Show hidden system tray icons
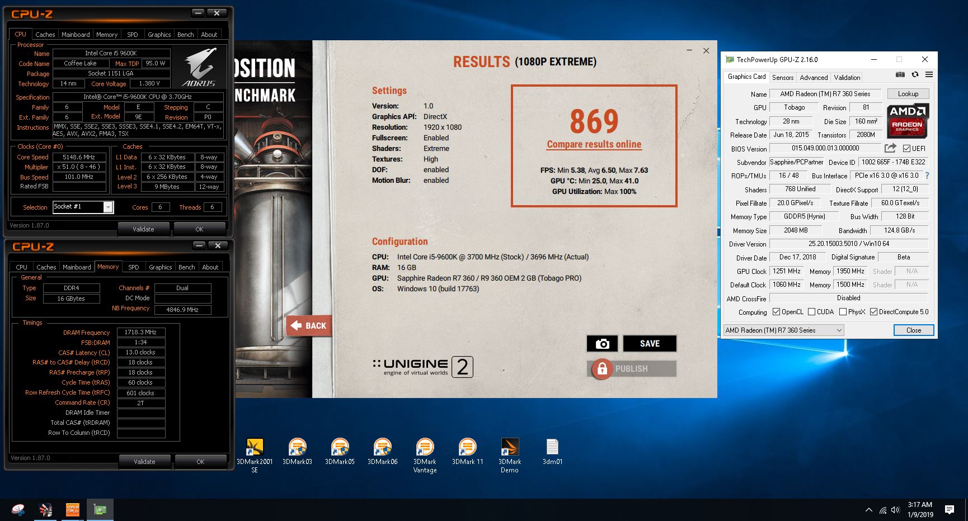Screen dimensions: 968x521 coord(868,510)
